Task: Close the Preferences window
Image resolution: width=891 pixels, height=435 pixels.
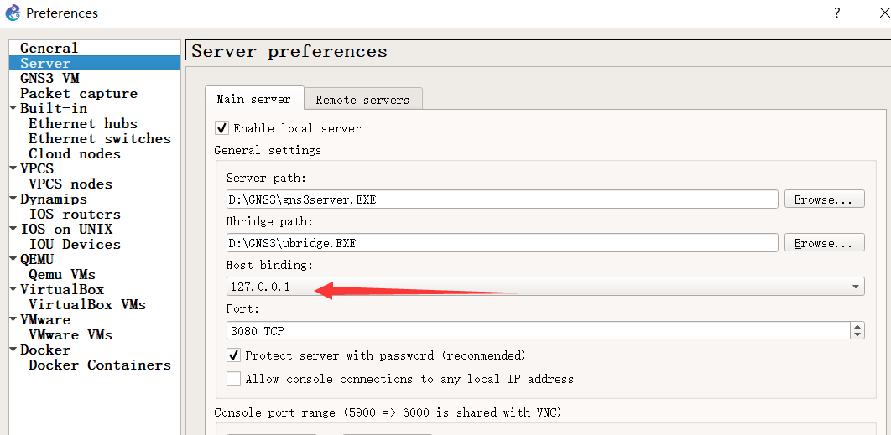Action: [x=884, y=13]
